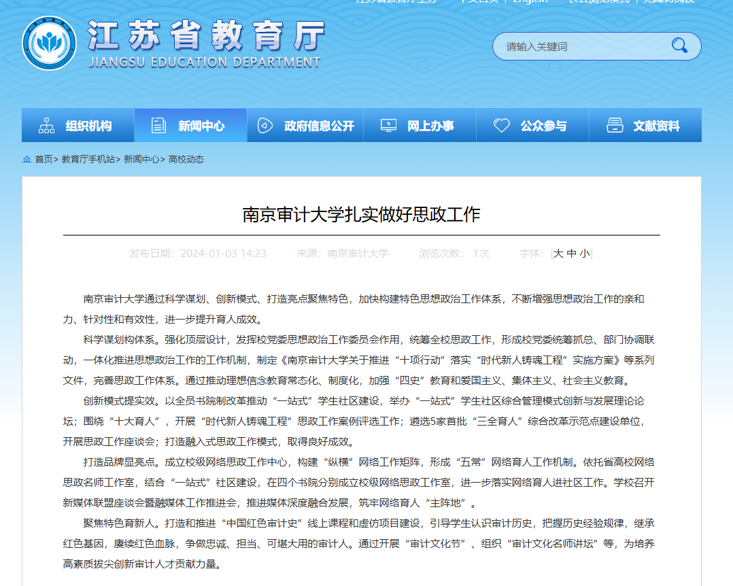Click the Jiangsu Education Department circular logo
This screenshot has width=733, height=586.
tap(49, 43)
